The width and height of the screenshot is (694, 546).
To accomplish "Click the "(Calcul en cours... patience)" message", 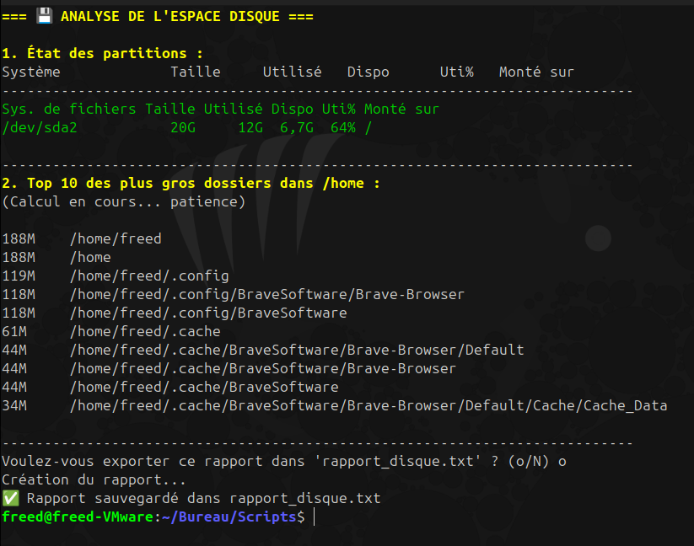I will coord(123,201).
